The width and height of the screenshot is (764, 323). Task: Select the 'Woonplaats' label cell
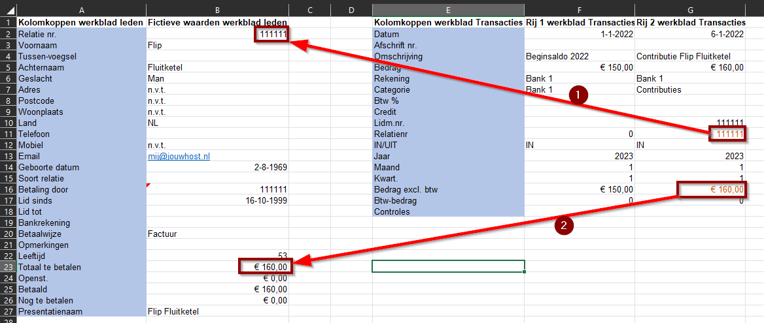[81, 112]
